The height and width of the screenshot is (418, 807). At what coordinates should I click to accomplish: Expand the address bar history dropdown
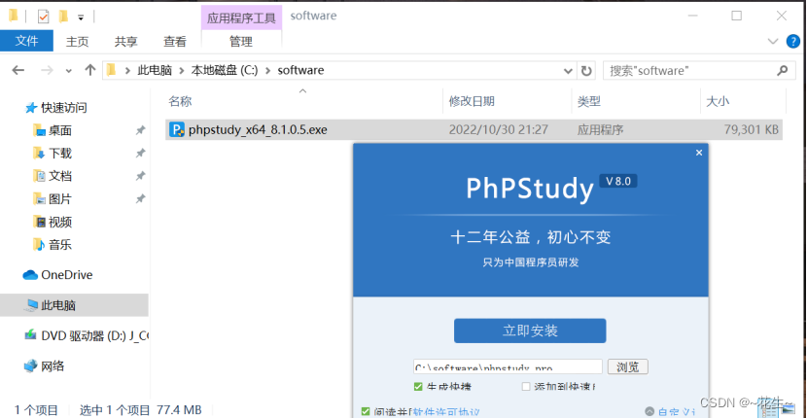[x=568, y=71]
